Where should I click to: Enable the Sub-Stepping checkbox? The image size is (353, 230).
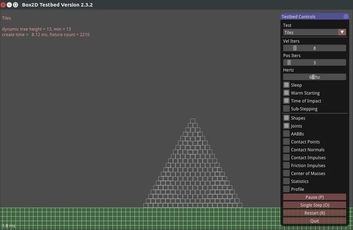tap(286, 109)
